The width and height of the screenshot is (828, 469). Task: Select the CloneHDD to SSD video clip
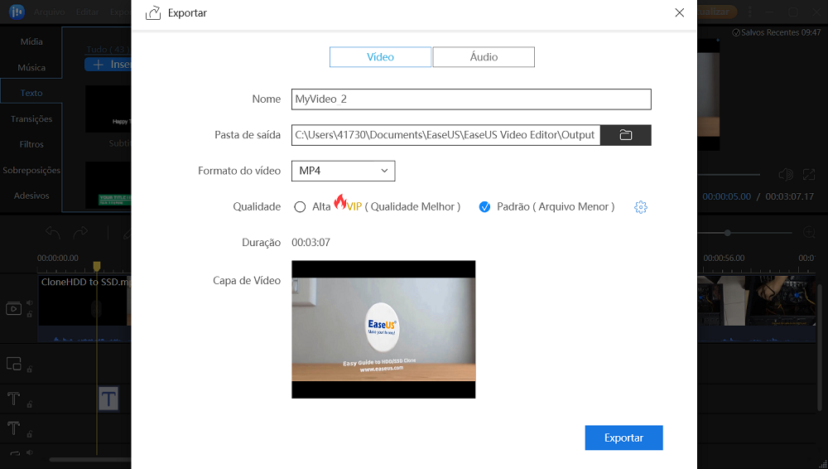click(84, 307)
